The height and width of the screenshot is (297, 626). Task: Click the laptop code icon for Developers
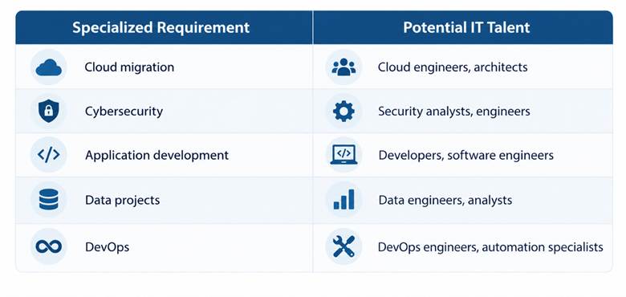click(x=343, y=154)
